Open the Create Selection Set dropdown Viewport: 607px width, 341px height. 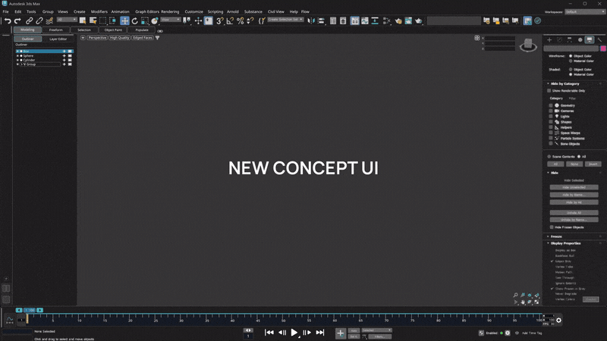coord(285,20)
